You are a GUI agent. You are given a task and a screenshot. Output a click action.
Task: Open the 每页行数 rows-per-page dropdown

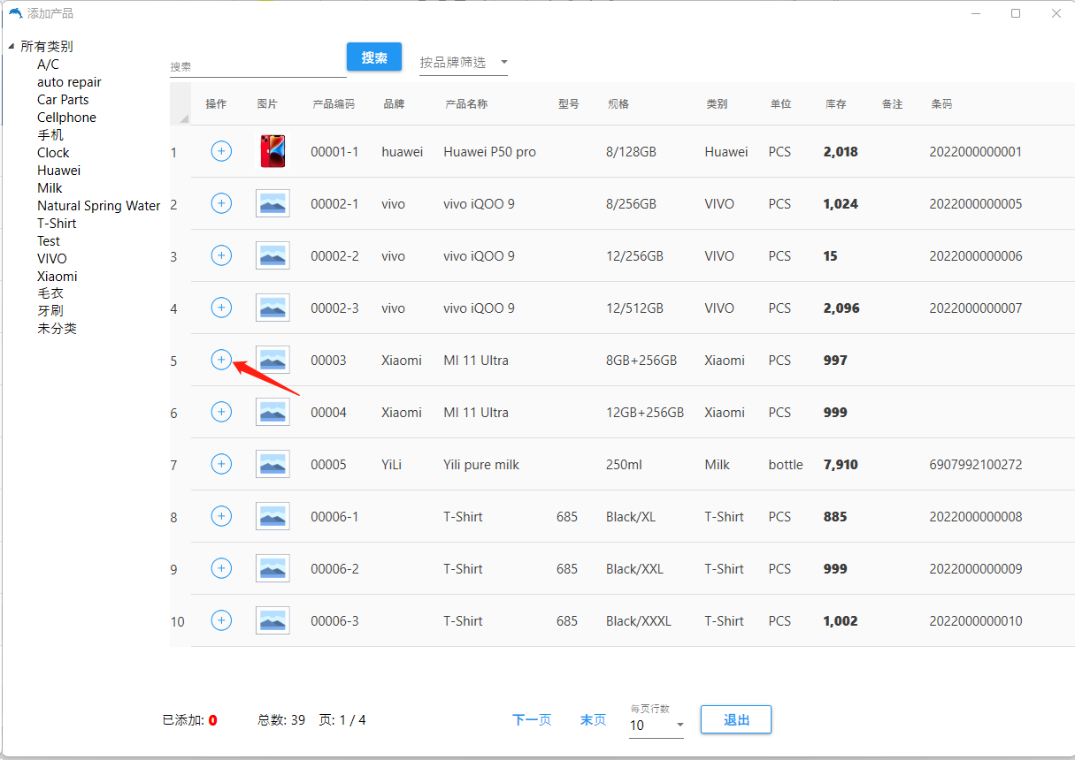point(657,725)
